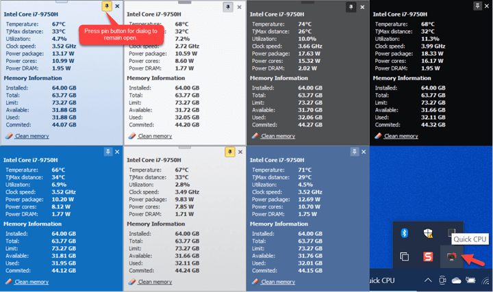
Task: Unpin the panel showing 2.8% utilization
Action: pyautogui.click(x=230, y=152)
